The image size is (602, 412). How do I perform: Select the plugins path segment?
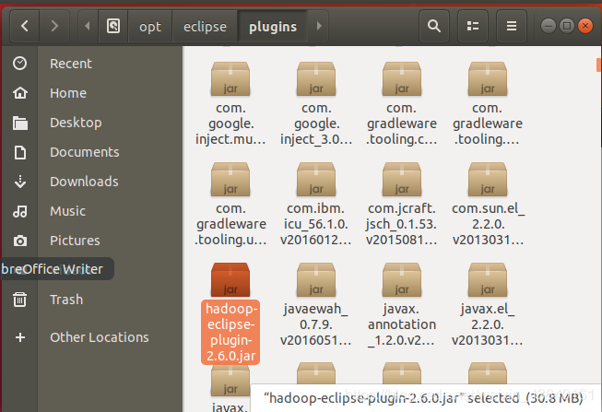coord(273,27)
